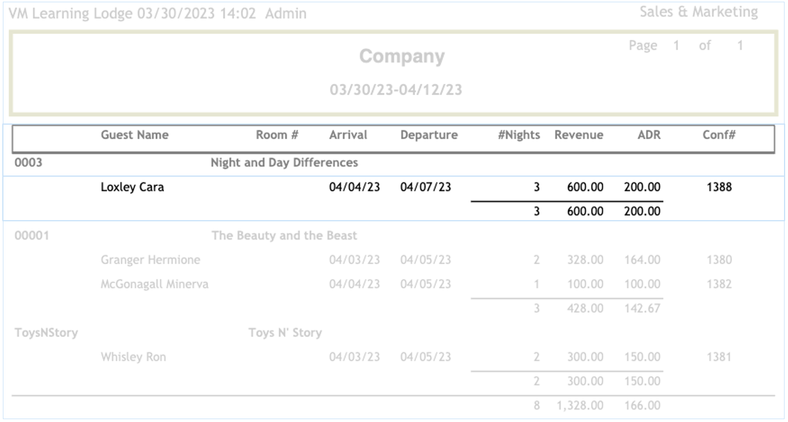Click the Revenue column header

[x=579, y=135]
